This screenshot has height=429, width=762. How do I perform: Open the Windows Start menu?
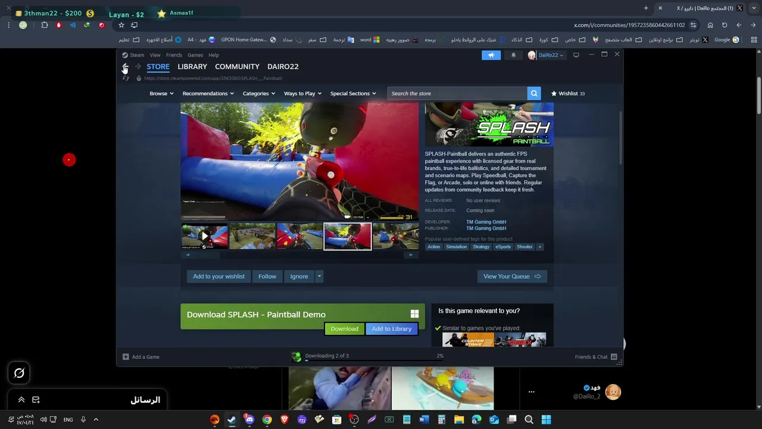[546, 419]
